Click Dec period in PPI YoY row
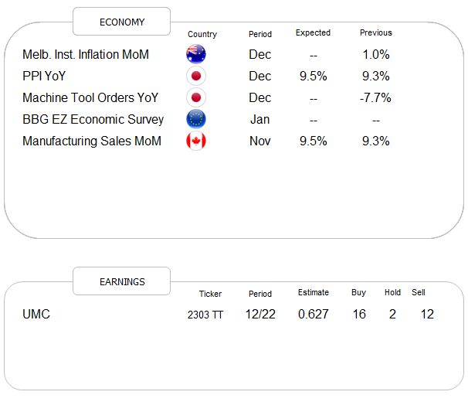Screen dimensions: 468x412 pyautogui.click(x=260, y=76)
